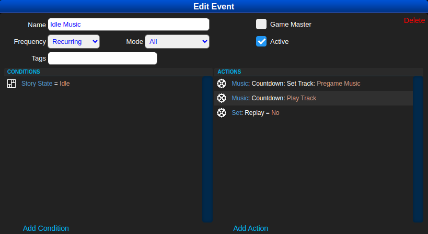Focus the Name field containing Idle Music
Screen dimensions: 428x234
pyautogui.click(x=129, y=25)
